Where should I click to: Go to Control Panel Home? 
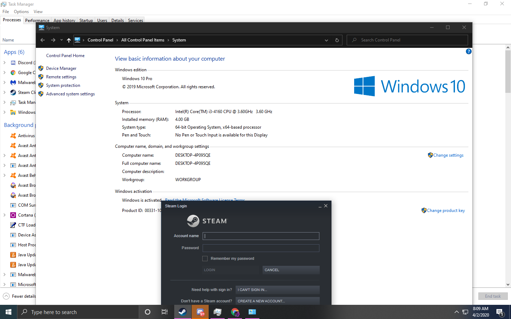coord(65,56)
